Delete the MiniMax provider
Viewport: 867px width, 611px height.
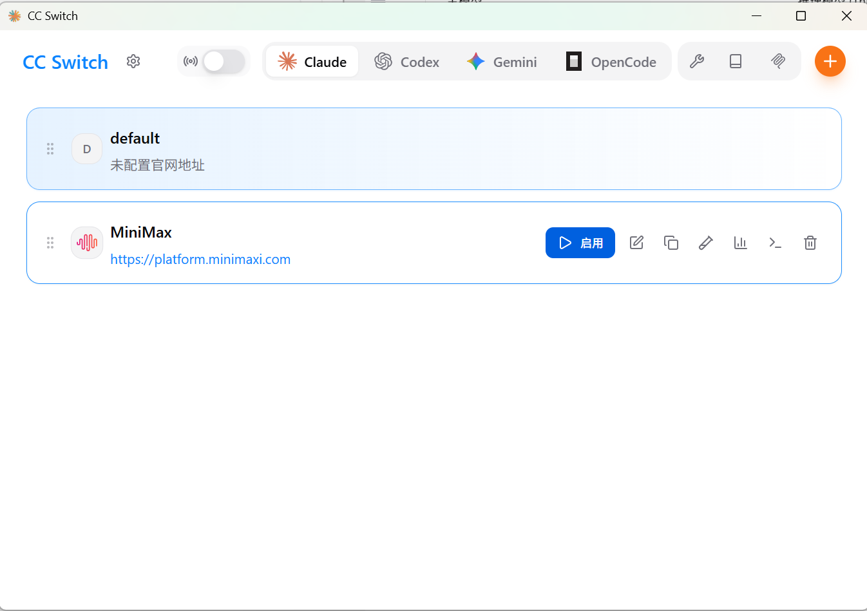(810, 243)
